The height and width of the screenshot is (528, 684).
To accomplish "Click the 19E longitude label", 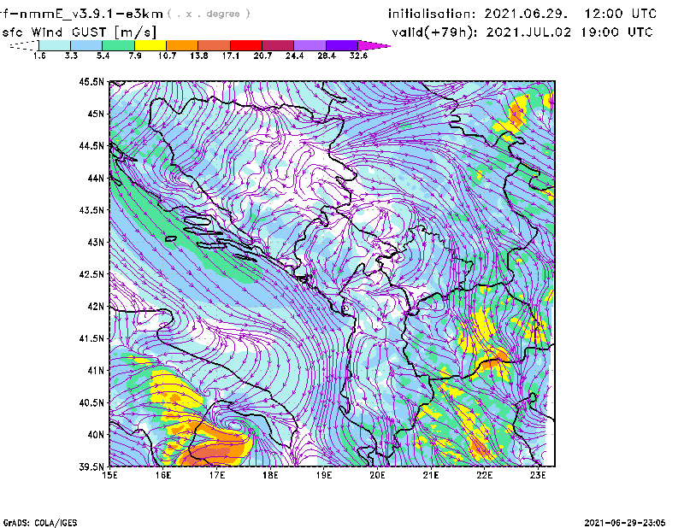I will (324, 475).
